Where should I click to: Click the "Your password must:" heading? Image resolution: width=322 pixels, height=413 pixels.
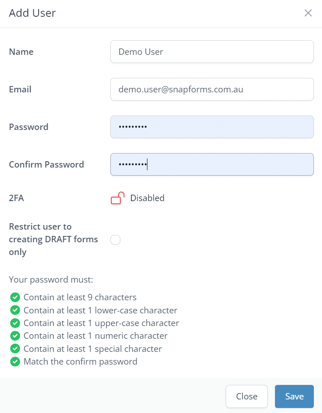click(x=51, y=279)
